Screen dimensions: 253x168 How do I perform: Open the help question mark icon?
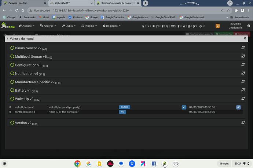click(x=249, y=26)
